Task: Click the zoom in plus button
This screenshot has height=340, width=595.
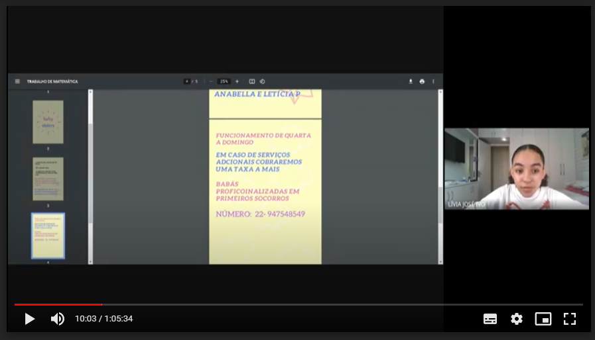Action: [x=237, y=81]
